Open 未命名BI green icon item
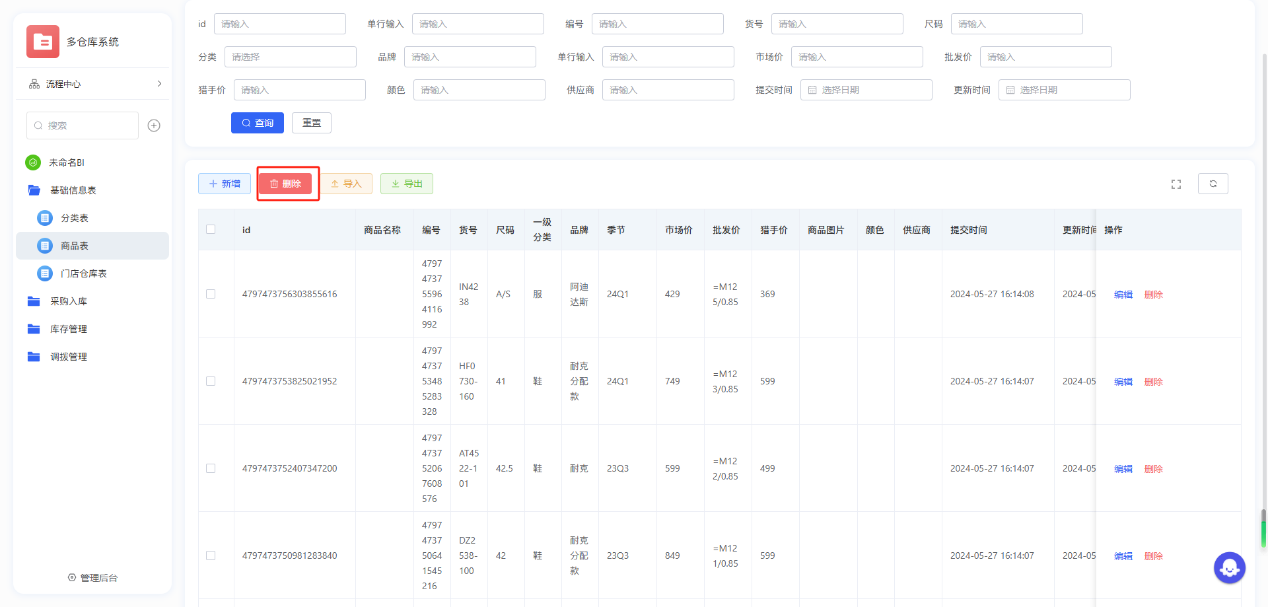The height and width of the screenshot is (607, 1268). point(33,162)
